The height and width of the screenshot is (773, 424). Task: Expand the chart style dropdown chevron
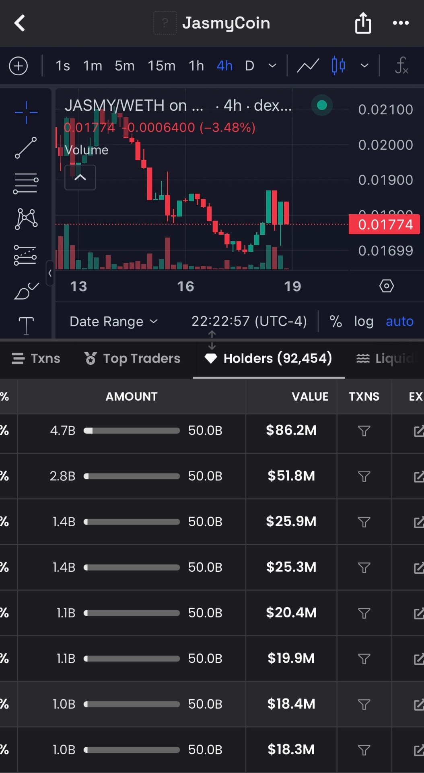[x=364, y=66]
